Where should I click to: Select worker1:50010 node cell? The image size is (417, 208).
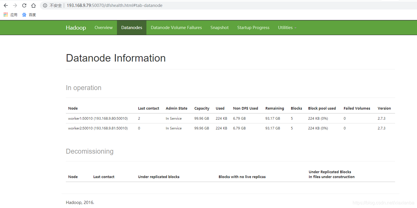click(98, 119)
